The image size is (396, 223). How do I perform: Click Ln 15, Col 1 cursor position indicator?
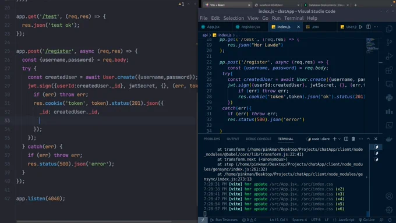278,220
